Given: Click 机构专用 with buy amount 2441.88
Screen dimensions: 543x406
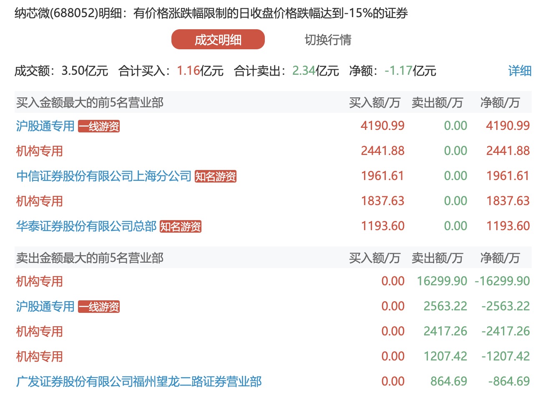Looking at the screenshot, I should coord(39,151).
